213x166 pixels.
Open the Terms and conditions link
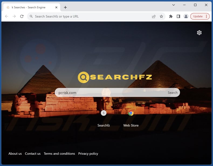[59, 154]
